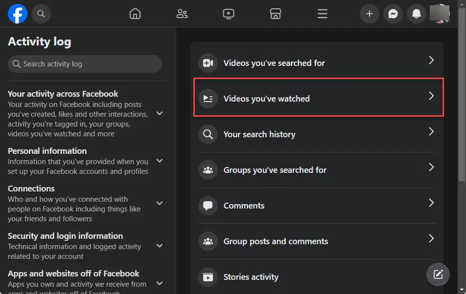This screenshot has width=466, height=294.
Task: Expand the Personal information section
Action: click(x=160, y=161)
